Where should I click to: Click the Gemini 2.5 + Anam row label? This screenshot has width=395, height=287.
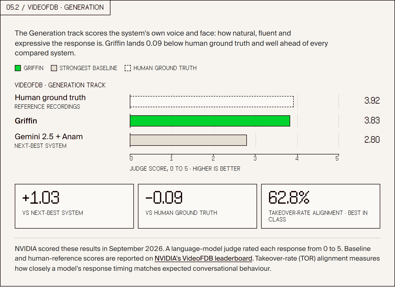point(49,137)
